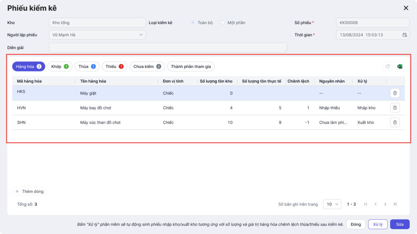Select the Toàn bộ radio button
The width and height of the screenshot is (417, 234).
pyautogui.click(x=193, y=23)
